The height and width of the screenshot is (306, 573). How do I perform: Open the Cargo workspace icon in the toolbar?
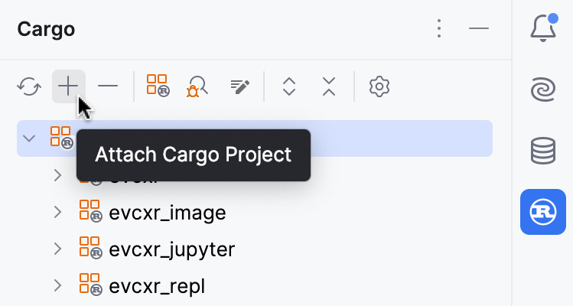coord(158,86)
